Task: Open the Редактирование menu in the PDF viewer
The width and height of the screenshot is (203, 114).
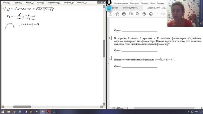Action: coord(121,3)
